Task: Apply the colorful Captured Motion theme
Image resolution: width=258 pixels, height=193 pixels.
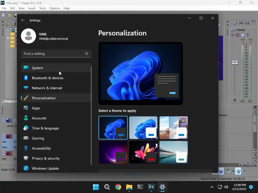Action: tap(143, 152)
